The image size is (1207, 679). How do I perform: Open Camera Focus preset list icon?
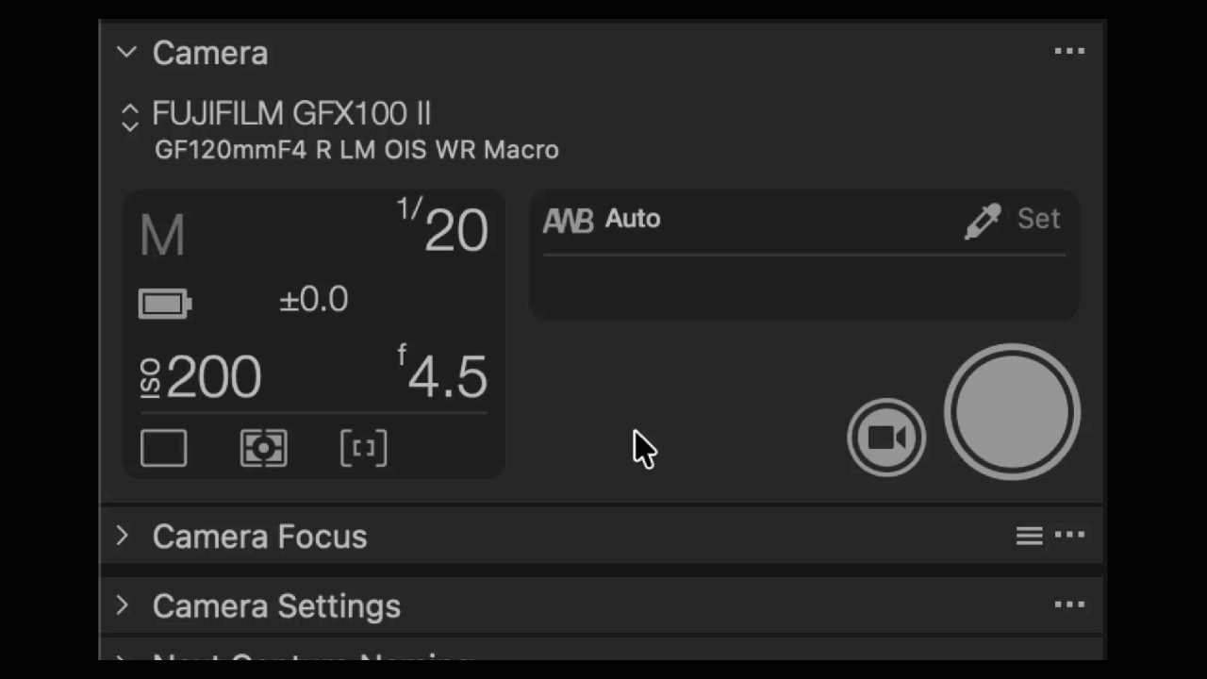click(1029, 537)
